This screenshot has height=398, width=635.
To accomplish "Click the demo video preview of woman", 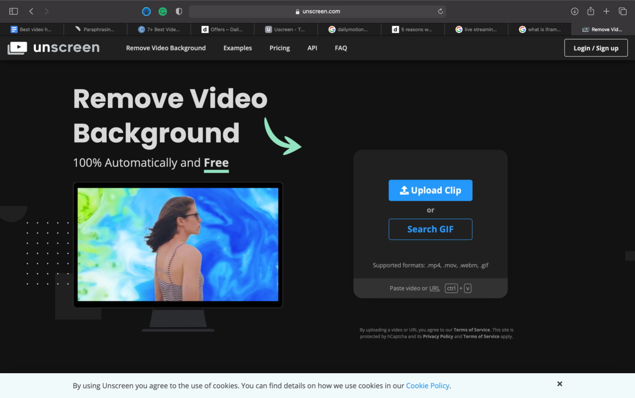I will click(178, 244).
